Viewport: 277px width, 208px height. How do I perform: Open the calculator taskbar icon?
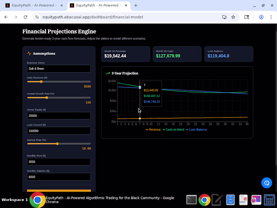coord(269,200)
